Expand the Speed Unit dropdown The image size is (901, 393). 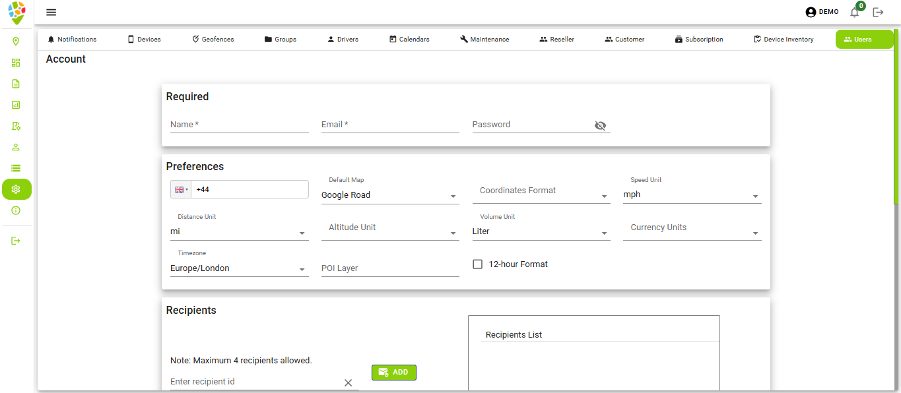point(755,195)
